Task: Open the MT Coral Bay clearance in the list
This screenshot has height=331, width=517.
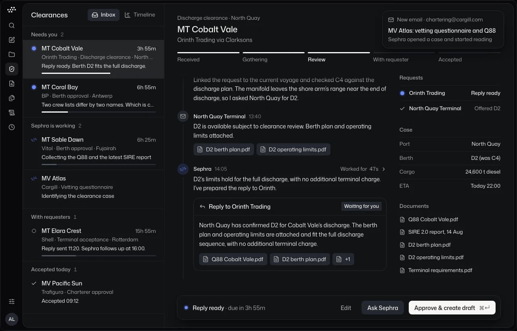Action: click(94, 98)
